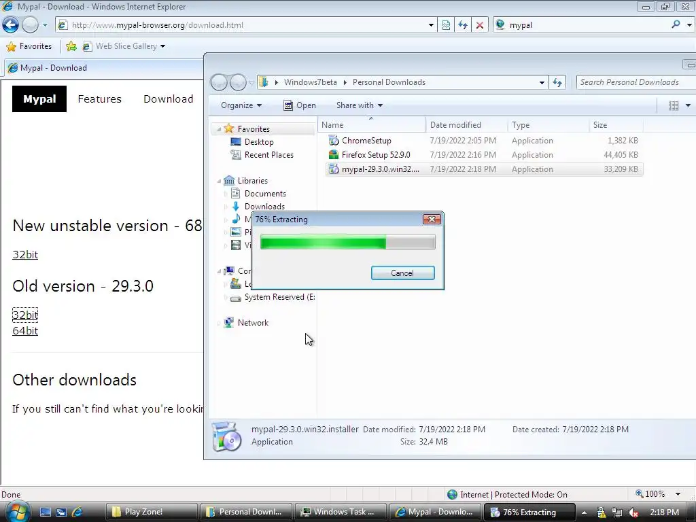Open the Organize menu
Image resolution: width=696 pixels, height=522 pixels.
pos(241,105)
